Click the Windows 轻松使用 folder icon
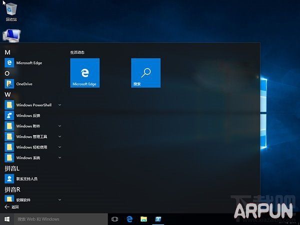Viewport: 300px width, 225px height. [9, 147]
